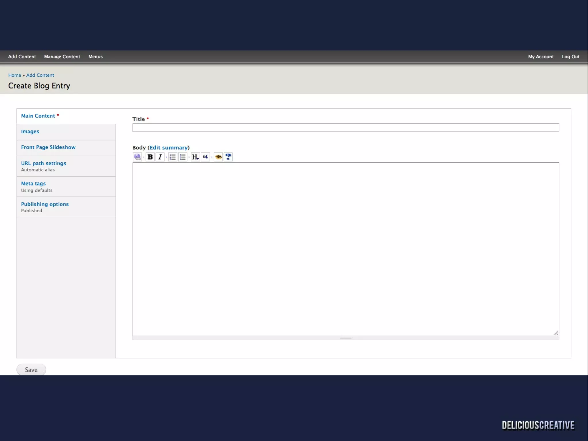Open the Images vertical tab
This screenshot has height=441, width=588.
pyautogui.click(x=30, y=132)
